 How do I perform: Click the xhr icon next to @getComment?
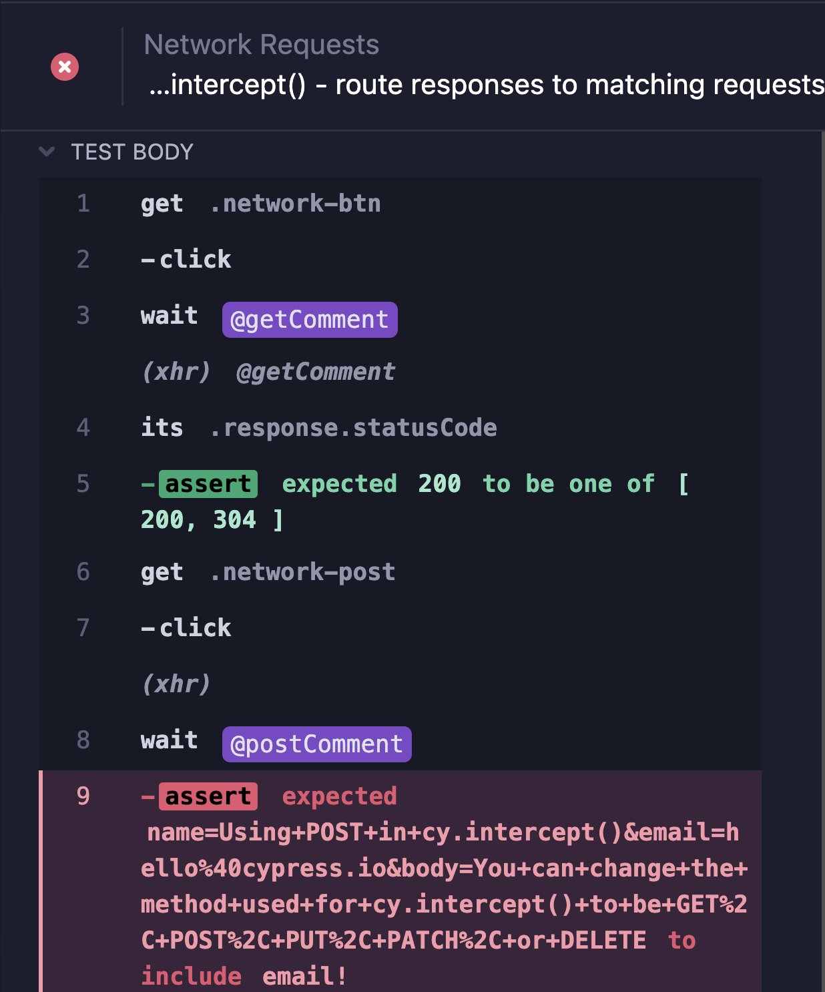point(176,372)
